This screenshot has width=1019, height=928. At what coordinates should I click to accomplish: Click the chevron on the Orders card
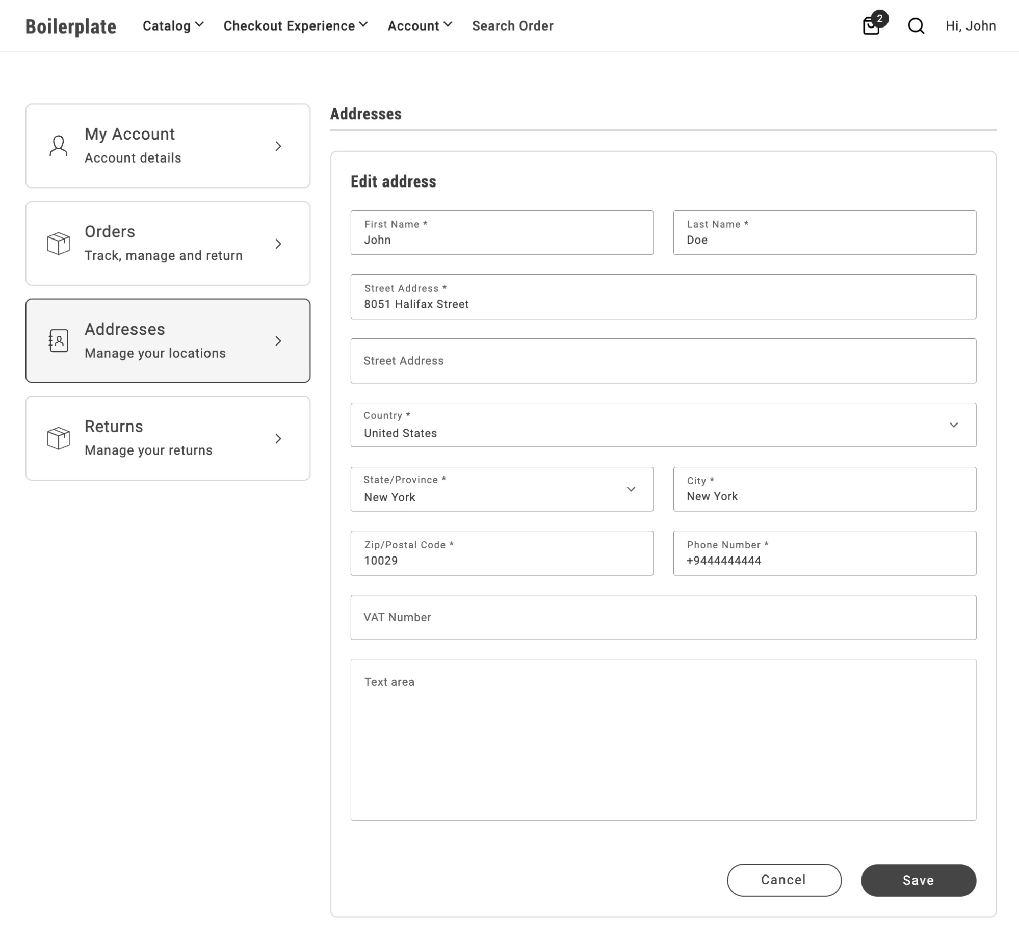(x=279, y=244)
